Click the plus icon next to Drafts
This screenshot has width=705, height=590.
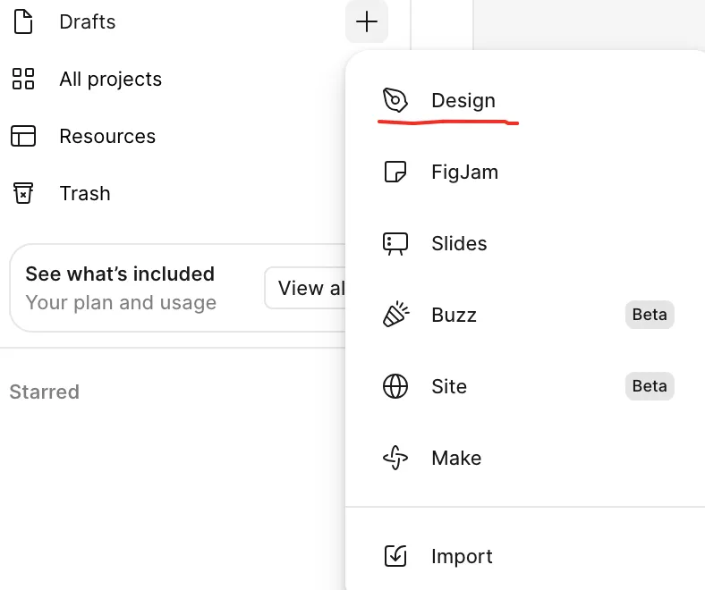(367, 22)
